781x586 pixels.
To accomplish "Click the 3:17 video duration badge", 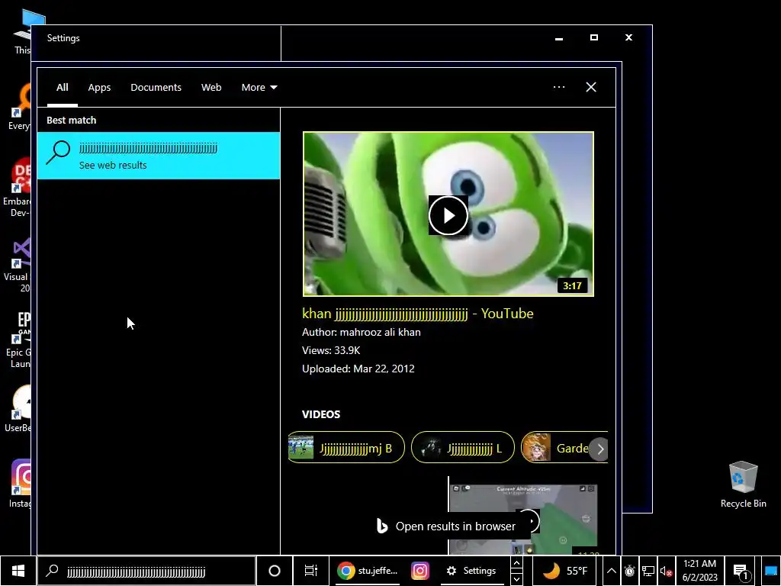I will [x=572, y=285].
